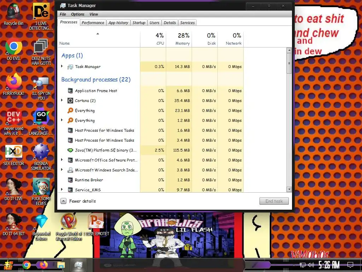Image resolution: width=362 pixels, height=272 pixels.
Task: Switch to the Services tab
Action: (187, 23)
